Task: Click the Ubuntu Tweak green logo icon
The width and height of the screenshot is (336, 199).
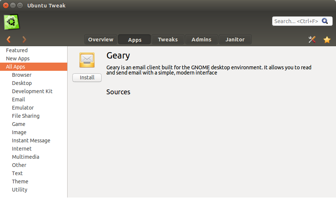Action: point(12,22)
